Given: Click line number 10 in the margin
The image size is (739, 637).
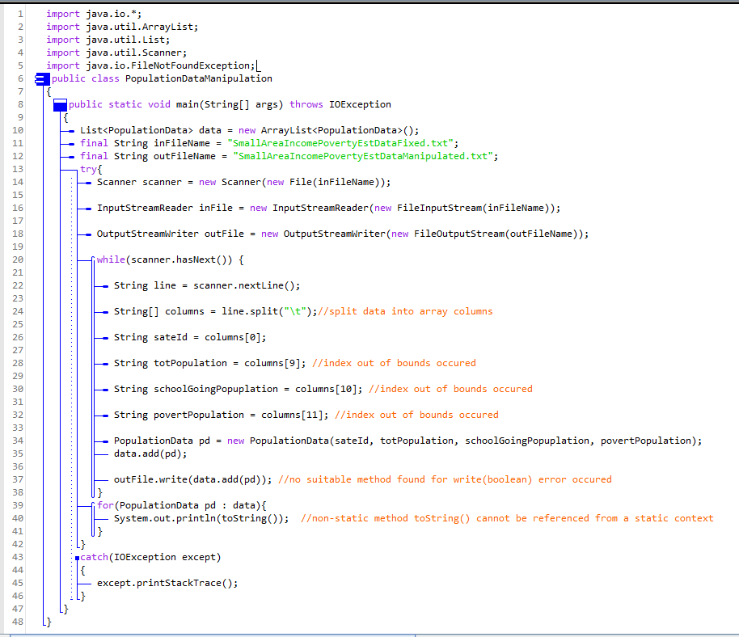Looking at the screenshot, I should [17, 130].
